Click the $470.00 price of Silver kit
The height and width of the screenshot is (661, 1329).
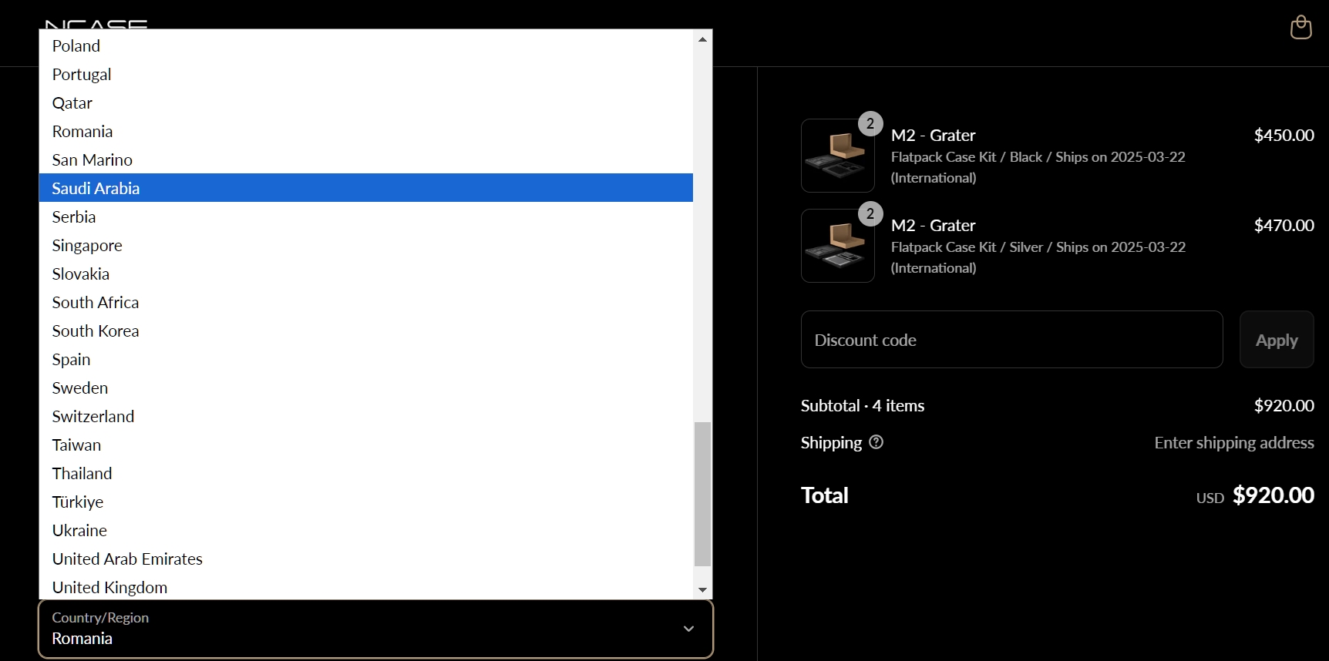pyautogui.click(x=1284, y=225)
